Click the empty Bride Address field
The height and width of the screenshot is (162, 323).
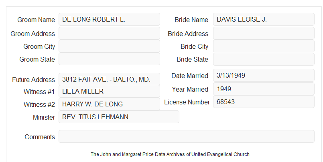[x=264, y=33]
